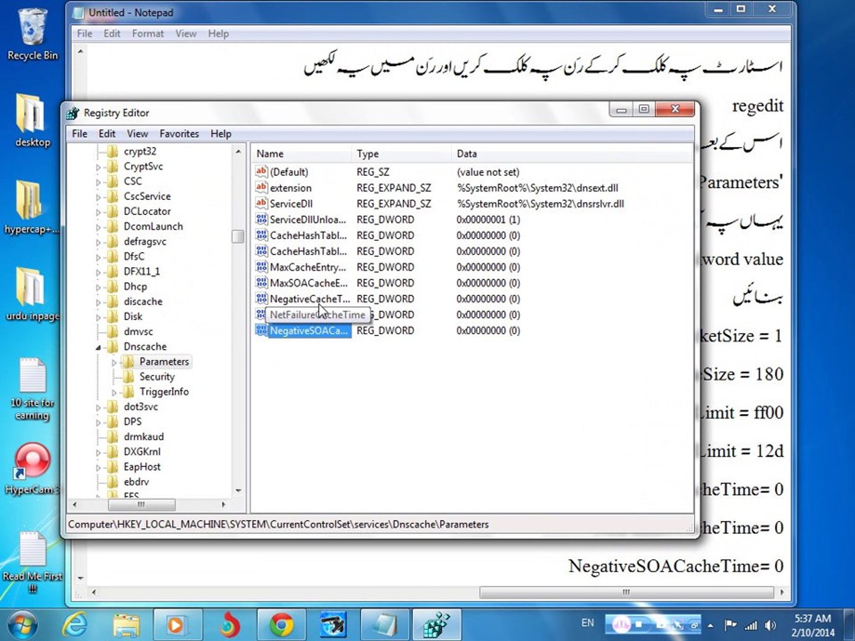855x641 pixels.
Task: Click Notepad horizontal scrollbar thumb
Action: click(626, 592)
